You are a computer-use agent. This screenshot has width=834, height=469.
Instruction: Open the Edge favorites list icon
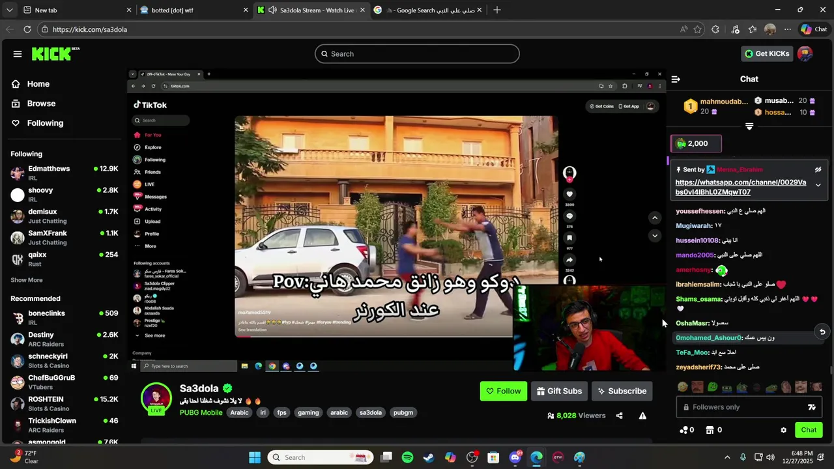coord(753,29)
